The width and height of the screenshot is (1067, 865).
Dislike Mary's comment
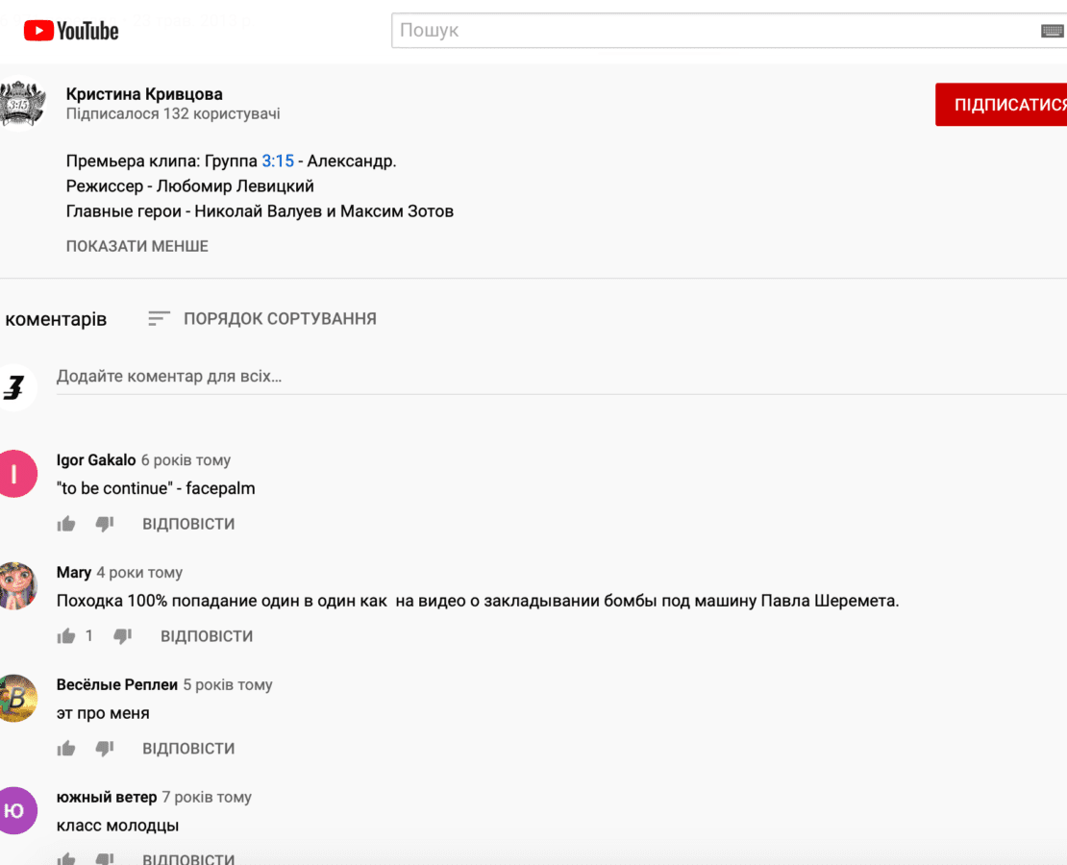[x=122, y=635]
